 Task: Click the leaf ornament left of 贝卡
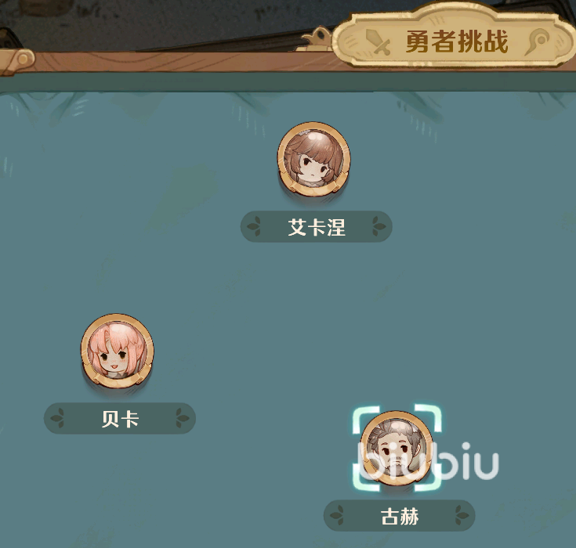pyautogui.click(x=58, y=418)
